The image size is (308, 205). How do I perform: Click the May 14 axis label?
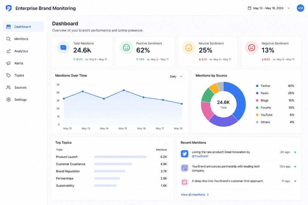(104, 128)
